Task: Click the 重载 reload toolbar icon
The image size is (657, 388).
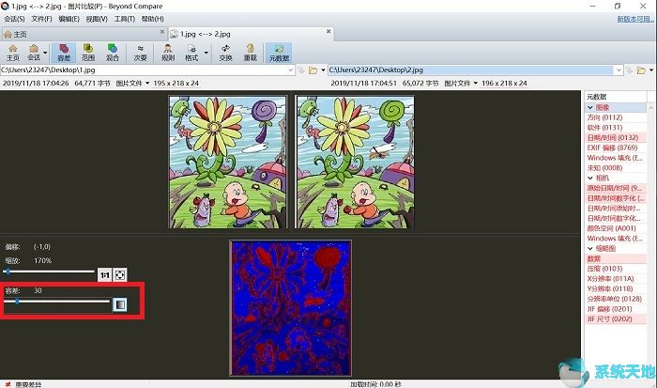Action: tap(251, 53)
